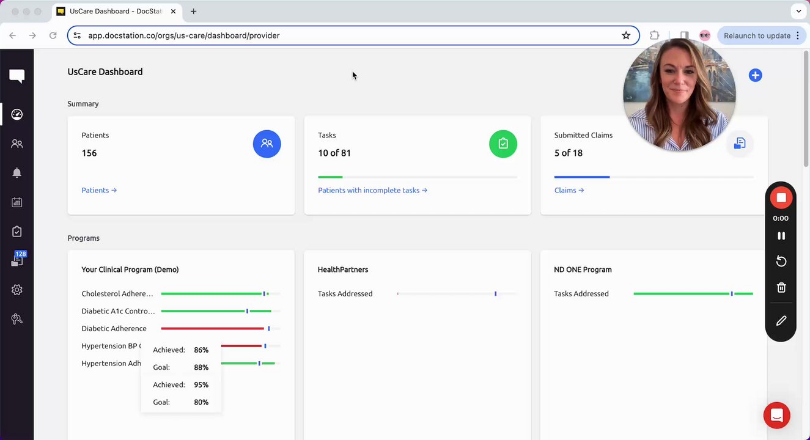Open the DocStation logo home icon

coord(17,76)
